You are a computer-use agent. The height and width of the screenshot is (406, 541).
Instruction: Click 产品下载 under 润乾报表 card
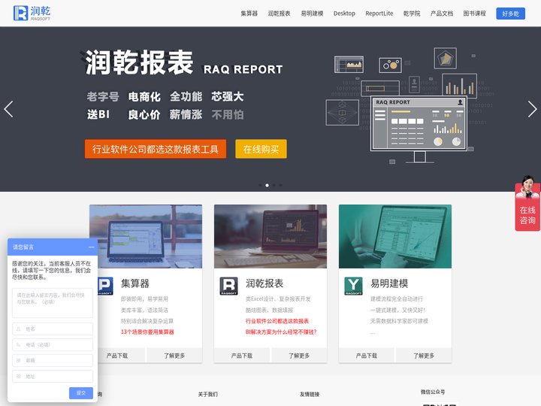(x=241, y=355)
